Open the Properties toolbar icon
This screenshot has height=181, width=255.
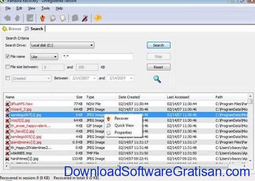point(63,18)
